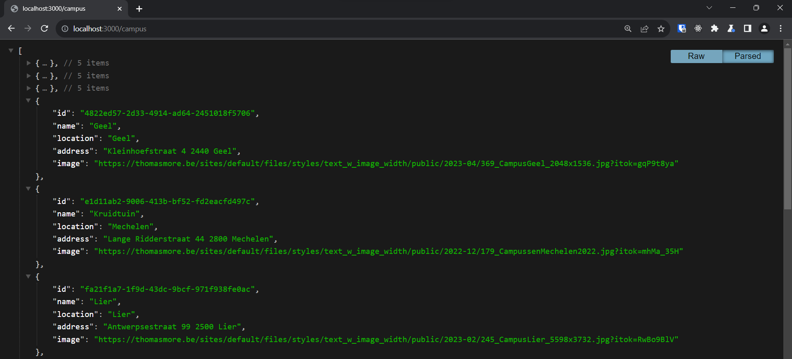
Task: Collapse the Geel campus object
Action: tap(28, 101)
